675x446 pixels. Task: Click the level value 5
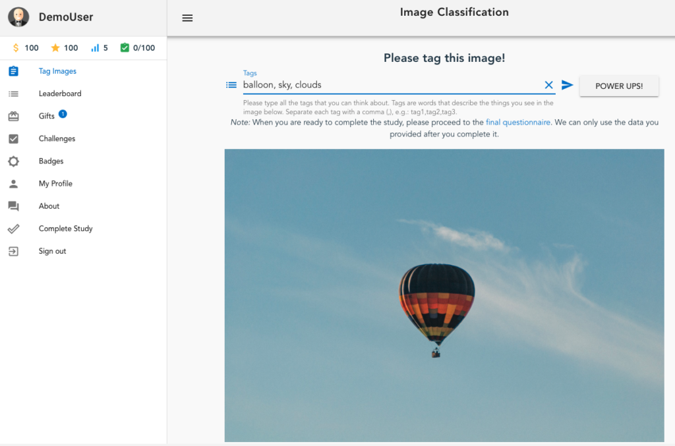tap(105, 47)
